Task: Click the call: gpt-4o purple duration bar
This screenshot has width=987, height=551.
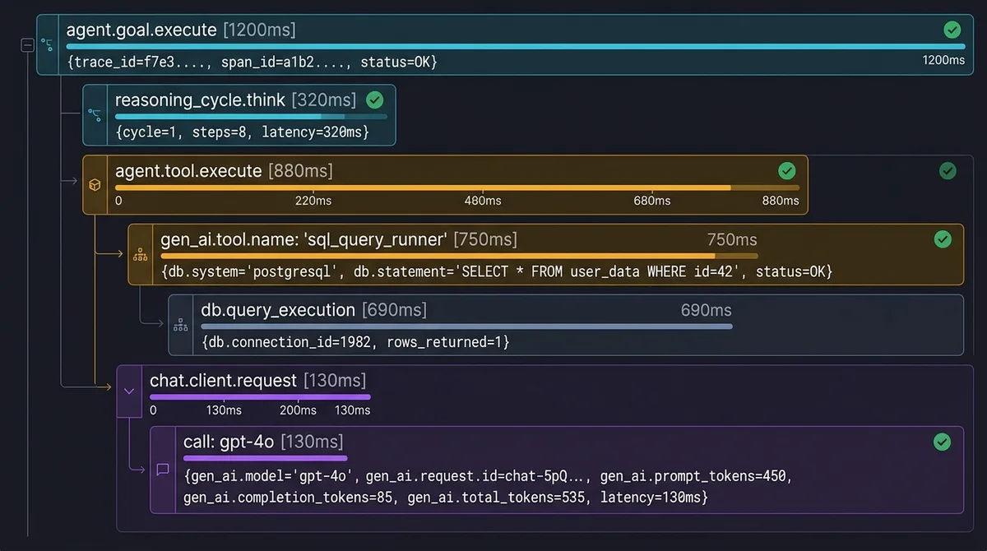Action: tap(265, 457)
